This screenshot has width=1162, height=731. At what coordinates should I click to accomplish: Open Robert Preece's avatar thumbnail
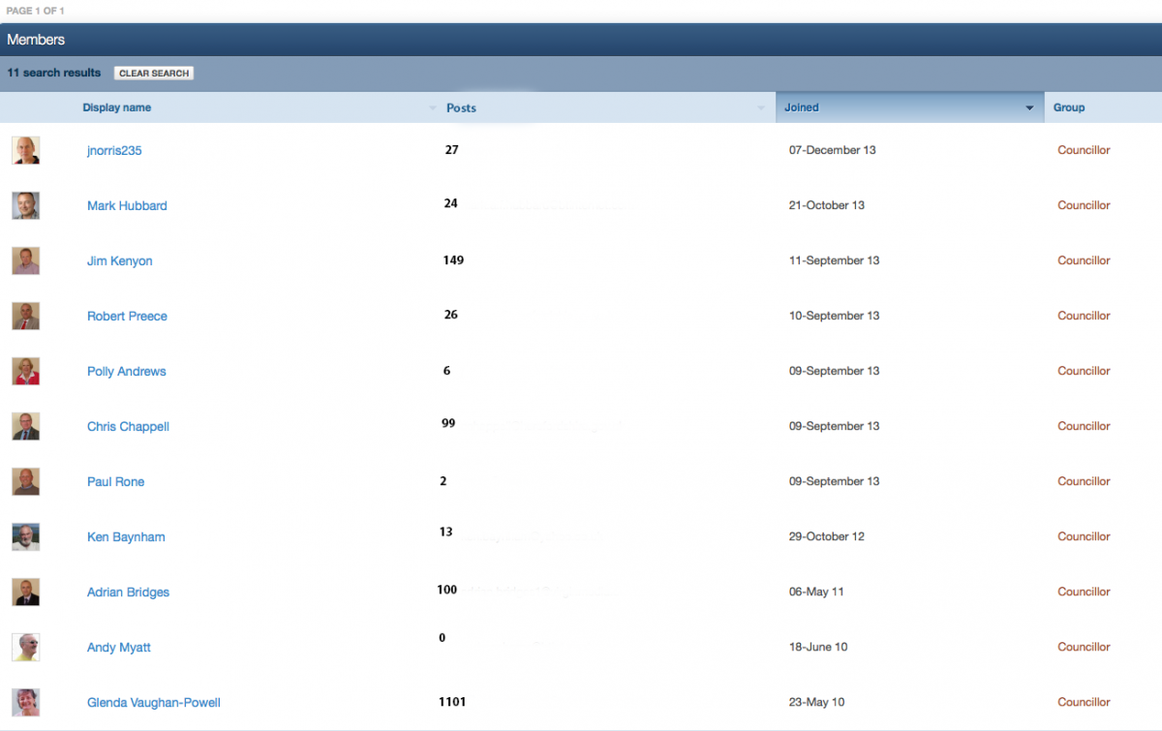26,316
